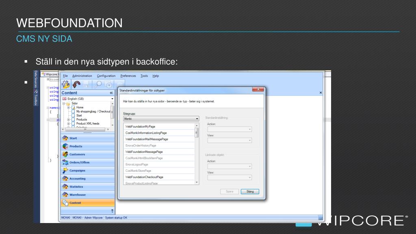416x234 pixels.
Task: Open the Help menu
Action: click(x=156, y=76)
